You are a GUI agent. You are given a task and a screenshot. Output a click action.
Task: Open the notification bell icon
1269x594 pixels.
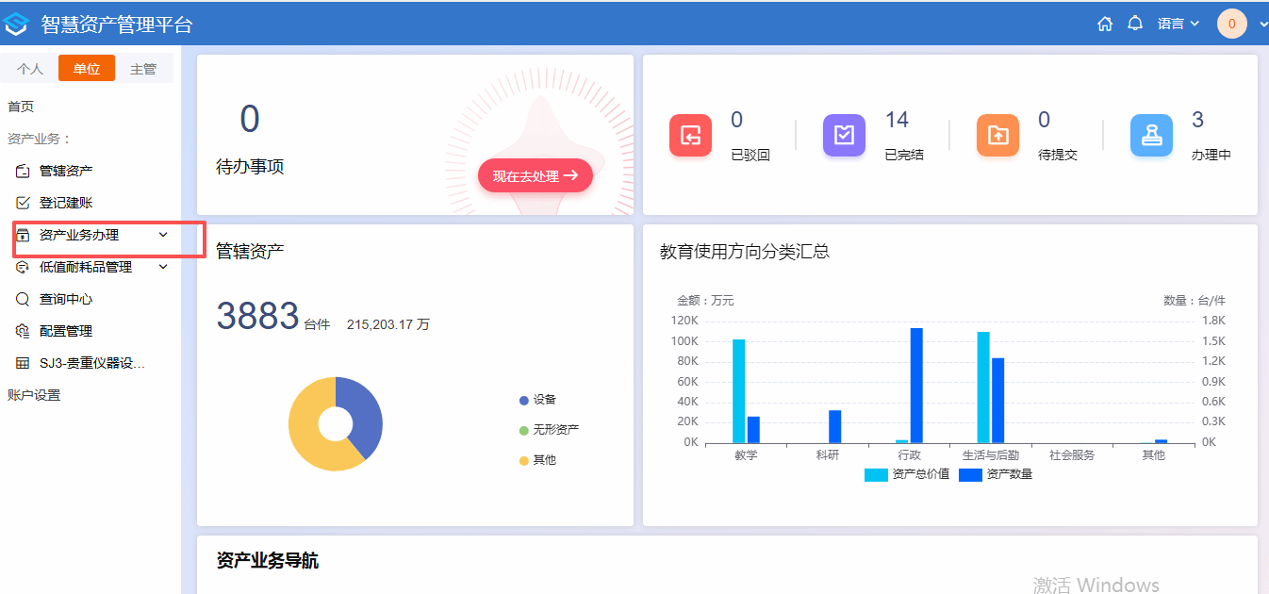click(1135, 24)
